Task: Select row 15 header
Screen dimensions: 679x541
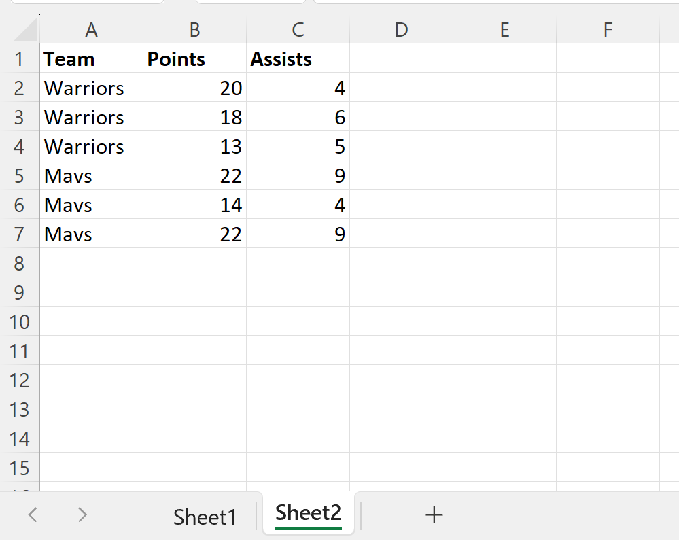Action: [x=19, y=468]
